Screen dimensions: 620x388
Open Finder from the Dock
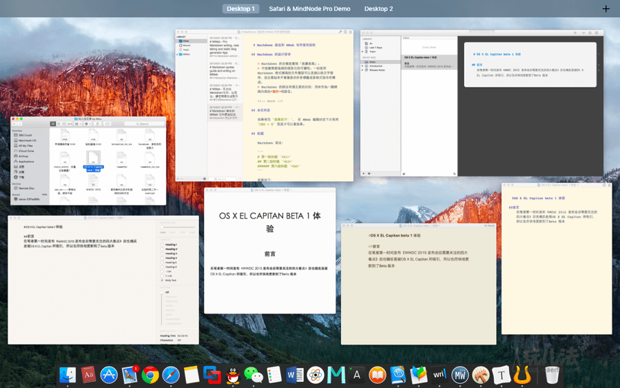68,375
